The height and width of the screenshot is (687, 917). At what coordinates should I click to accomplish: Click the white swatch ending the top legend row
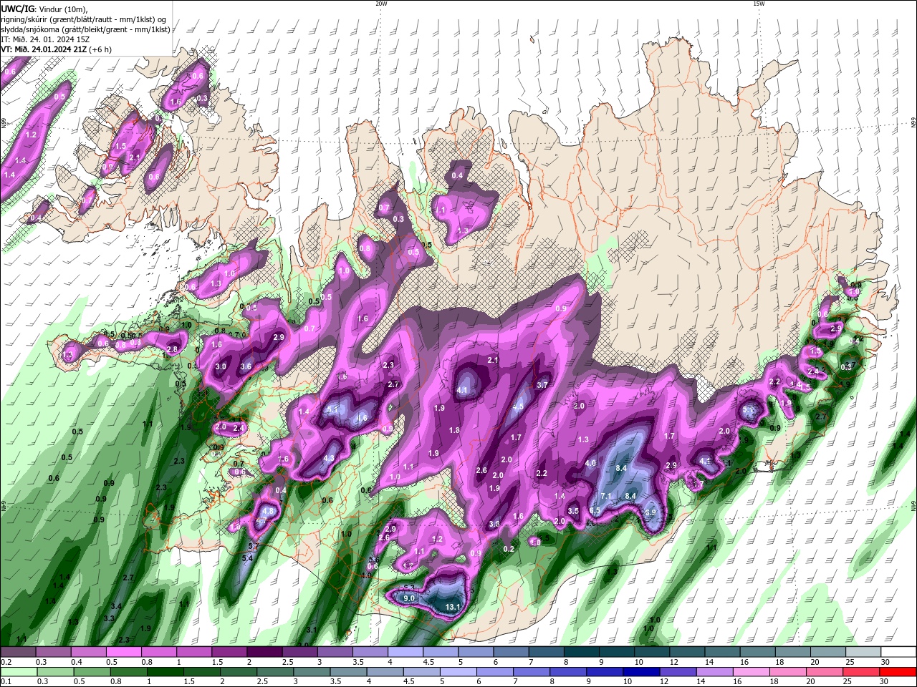pyautogui.click(x=897, y=651)
